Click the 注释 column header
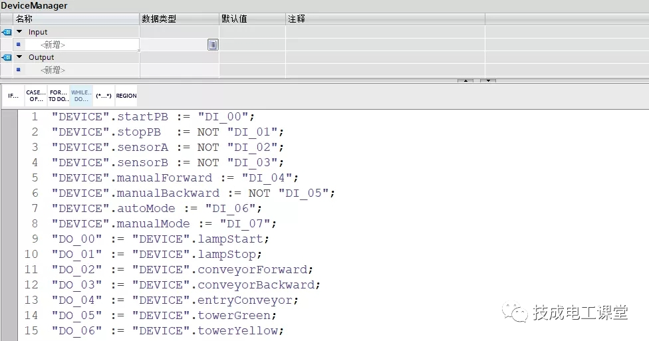 (385, 19)
